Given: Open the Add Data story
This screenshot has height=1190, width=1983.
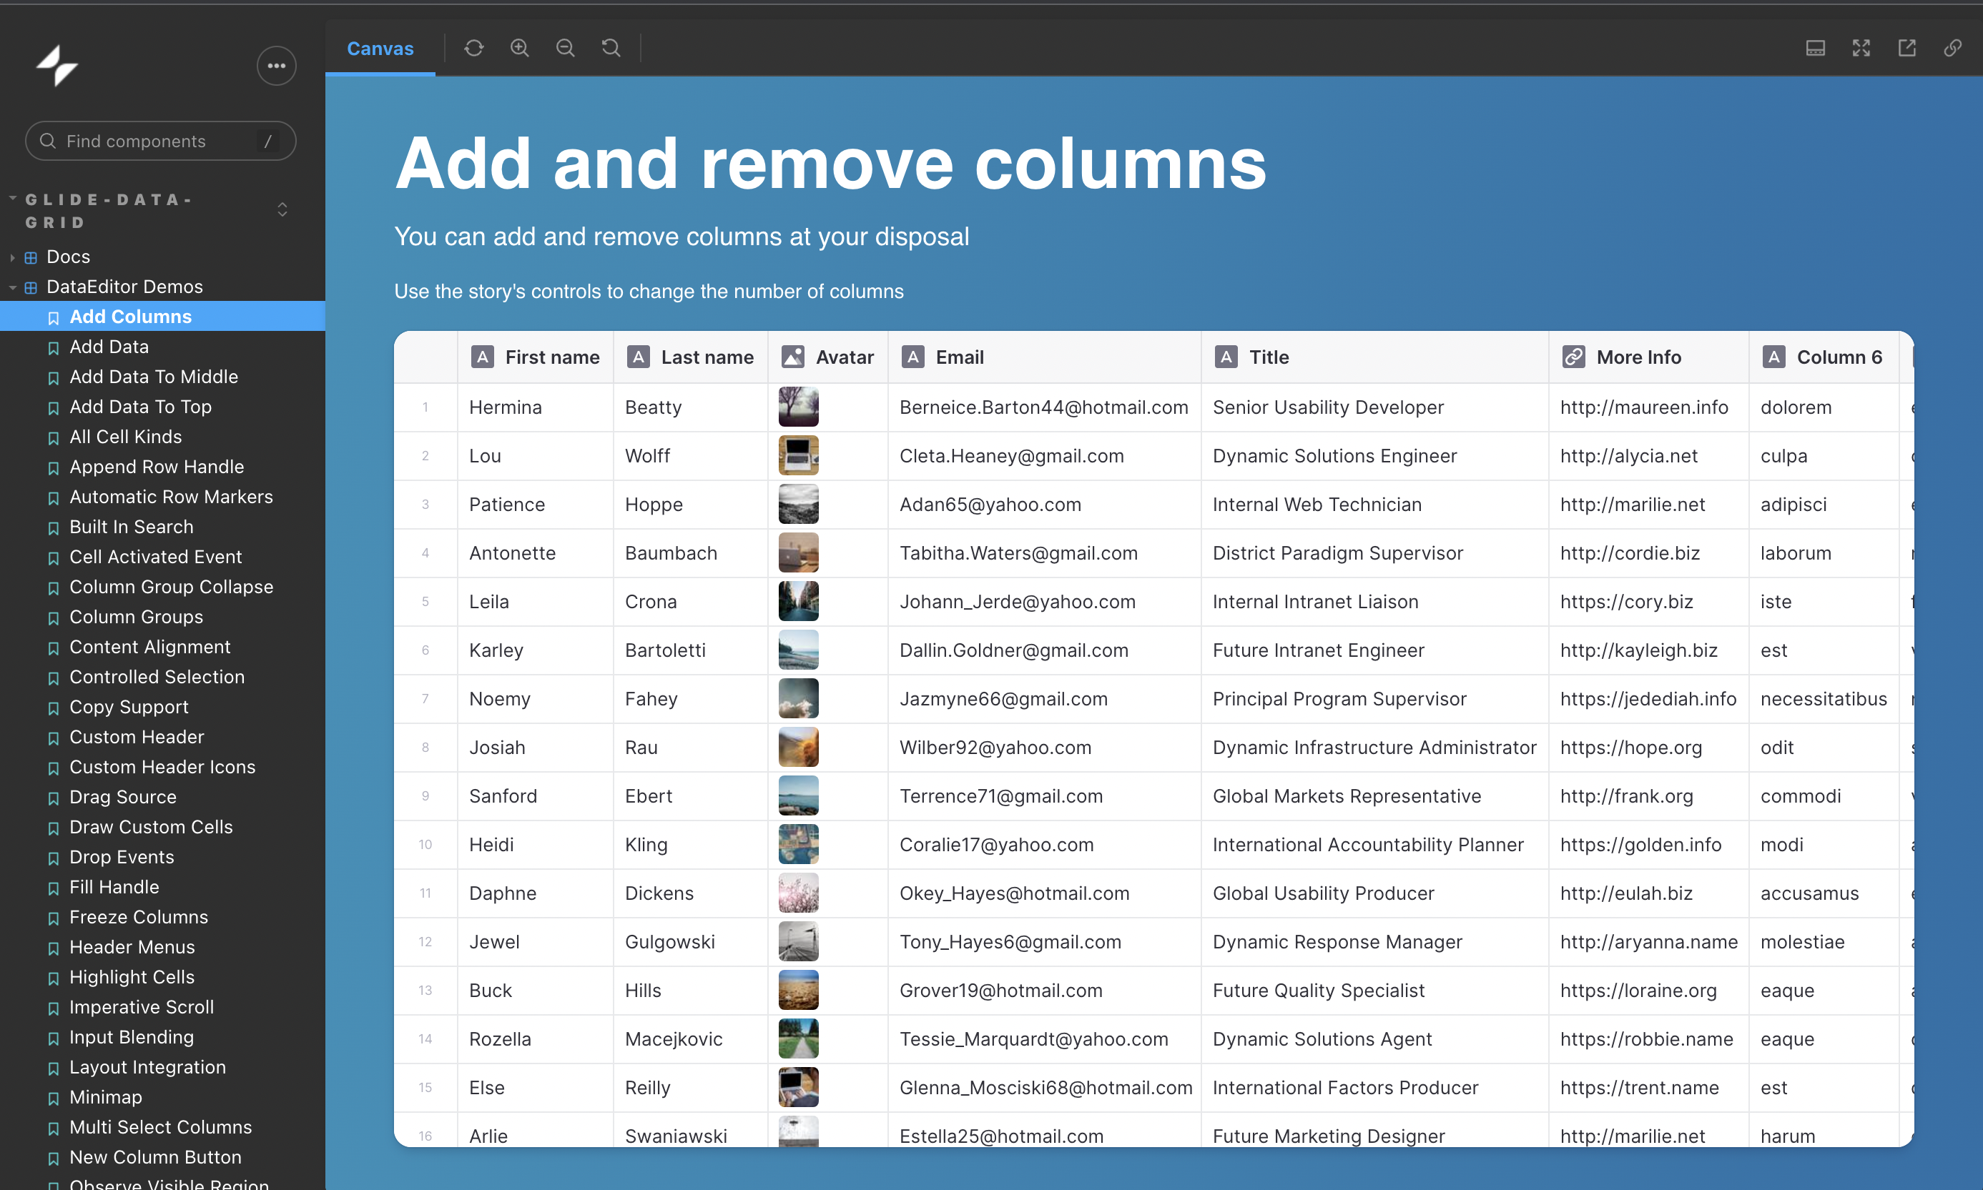Looking at the screenshot, I should (x=109, y=347).
